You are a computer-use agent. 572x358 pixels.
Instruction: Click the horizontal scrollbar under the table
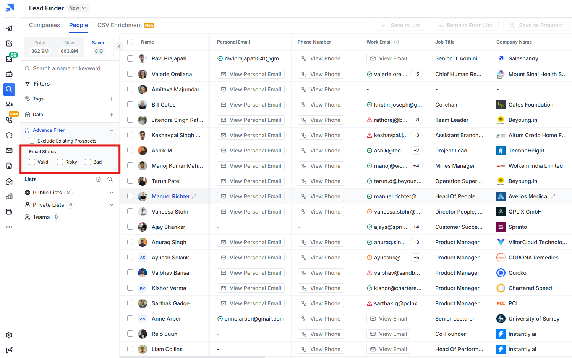(193, 357)
